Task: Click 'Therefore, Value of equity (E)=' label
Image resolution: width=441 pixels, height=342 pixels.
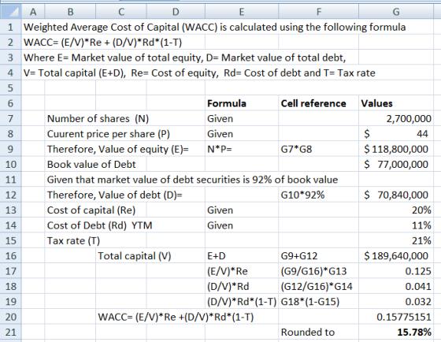Action: click(118, 149)
